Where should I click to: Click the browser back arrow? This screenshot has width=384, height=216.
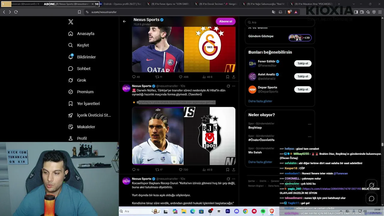(4, 12)
